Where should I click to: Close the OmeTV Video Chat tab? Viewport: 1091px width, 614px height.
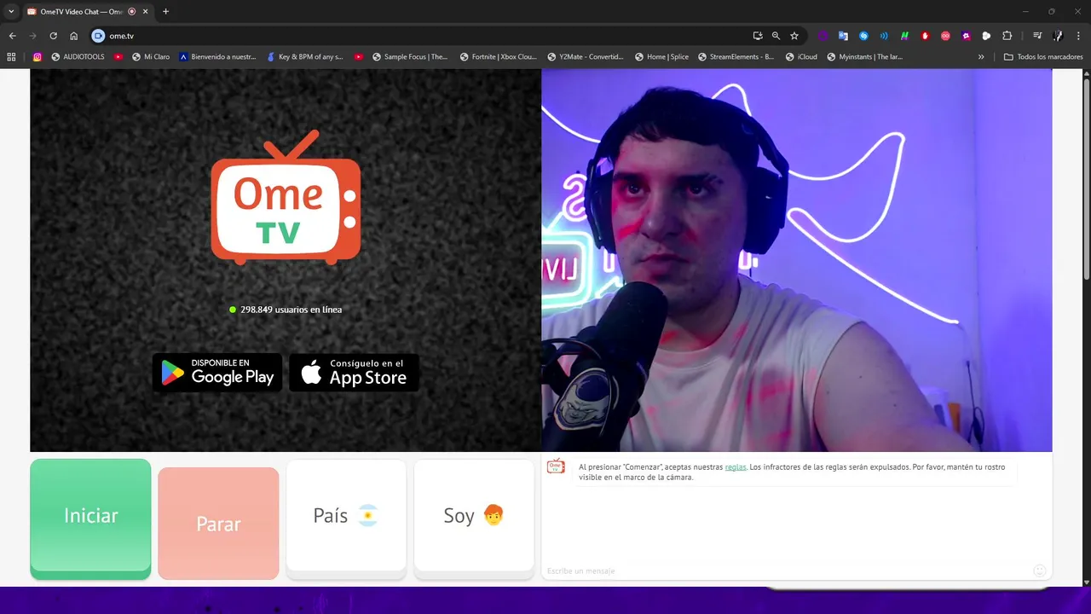(x=146, y=11)
